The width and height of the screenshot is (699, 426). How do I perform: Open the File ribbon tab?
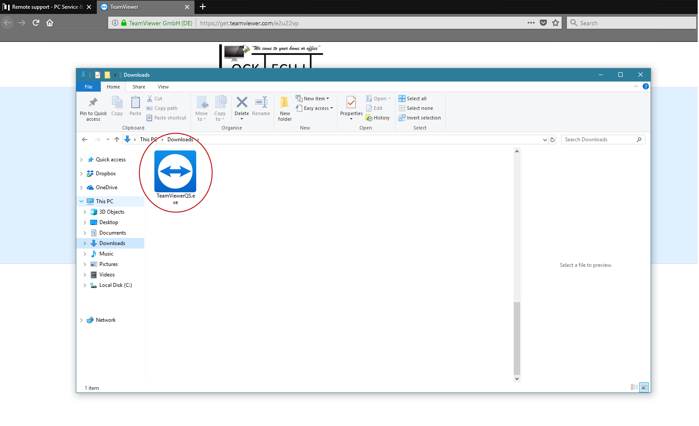[x=89, y=87]
